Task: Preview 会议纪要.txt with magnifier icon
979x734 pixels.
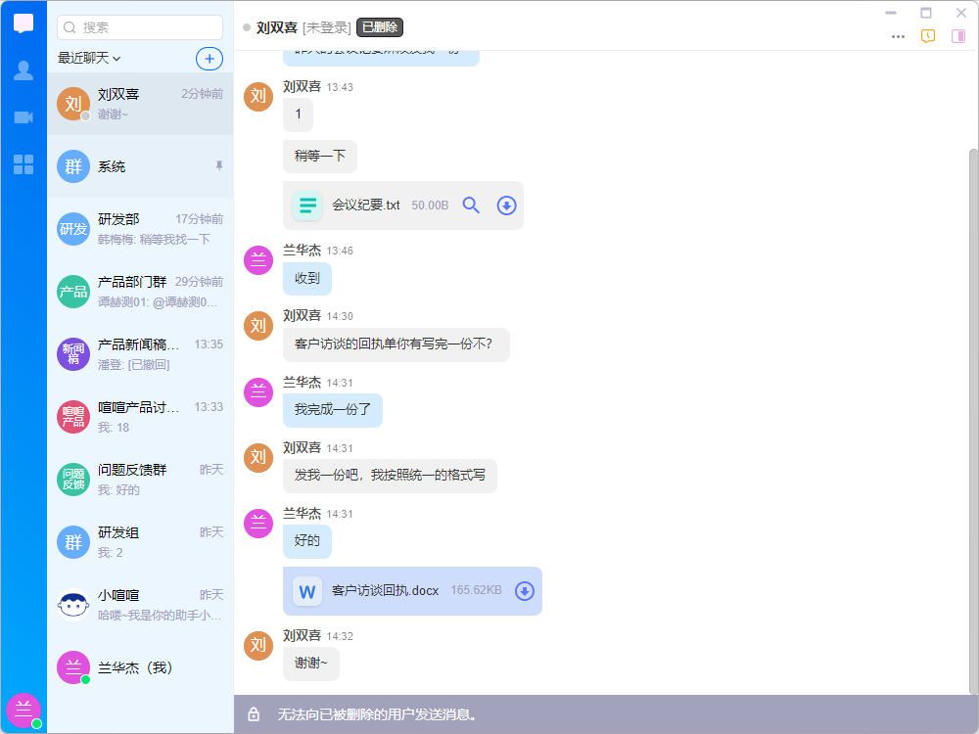Action: pos(471,206)
